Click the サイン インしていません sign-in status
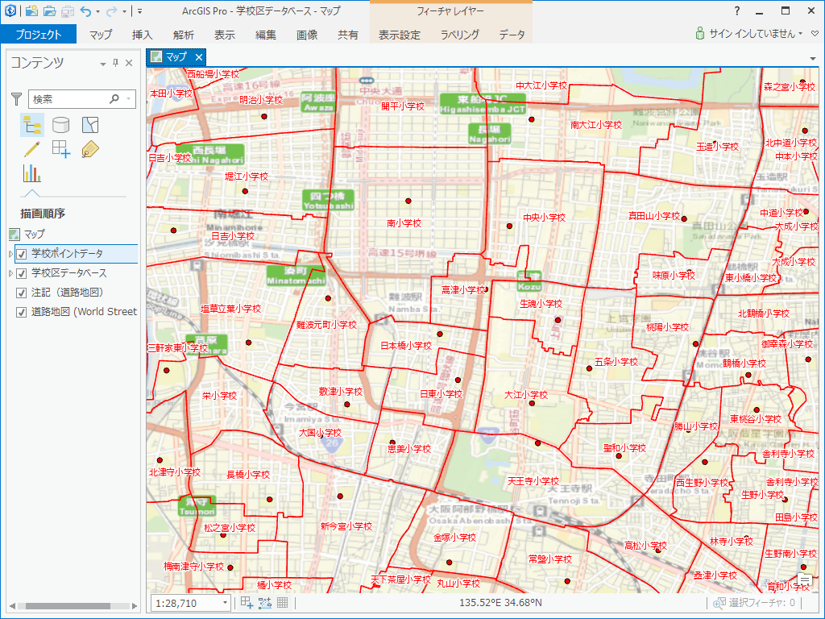The width and height of the screenshot is (825, 619). 752,34
